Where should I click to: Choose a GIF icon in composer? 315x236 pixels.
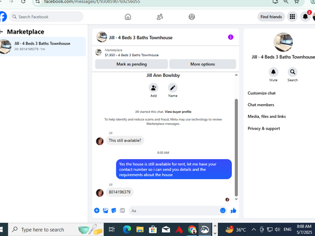pos(122,210)
